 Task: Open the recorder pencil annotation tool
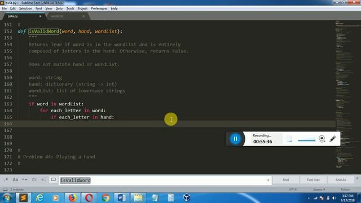click(x=332, y=139)
